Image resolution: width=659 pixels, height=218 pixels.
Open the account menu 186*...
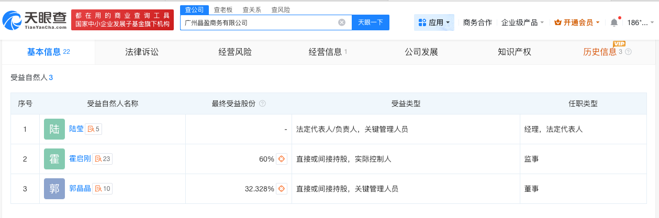pos(640,22)
